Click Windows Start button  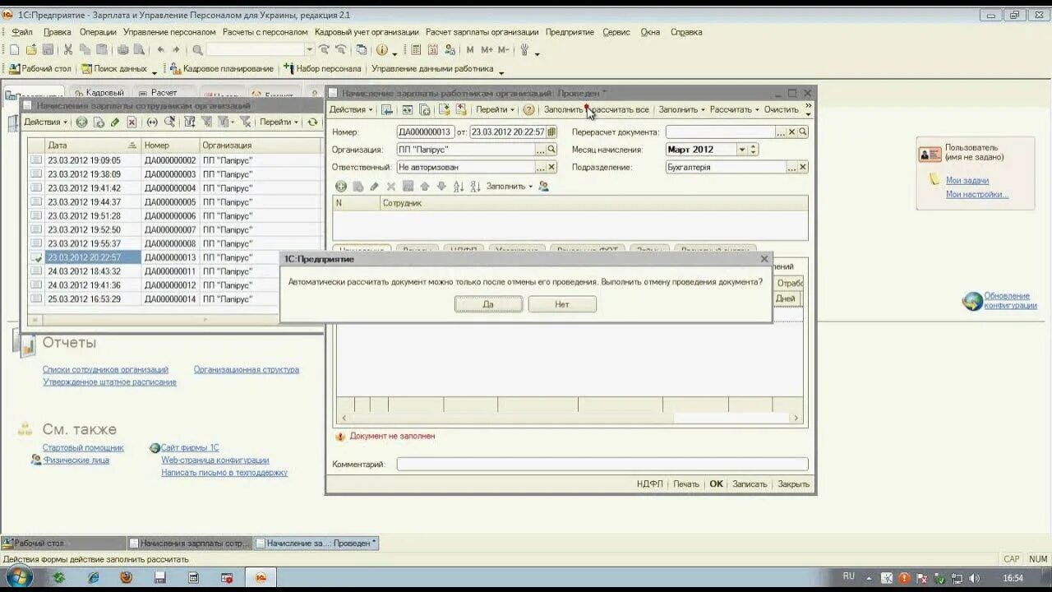click(x=18, y=577)
